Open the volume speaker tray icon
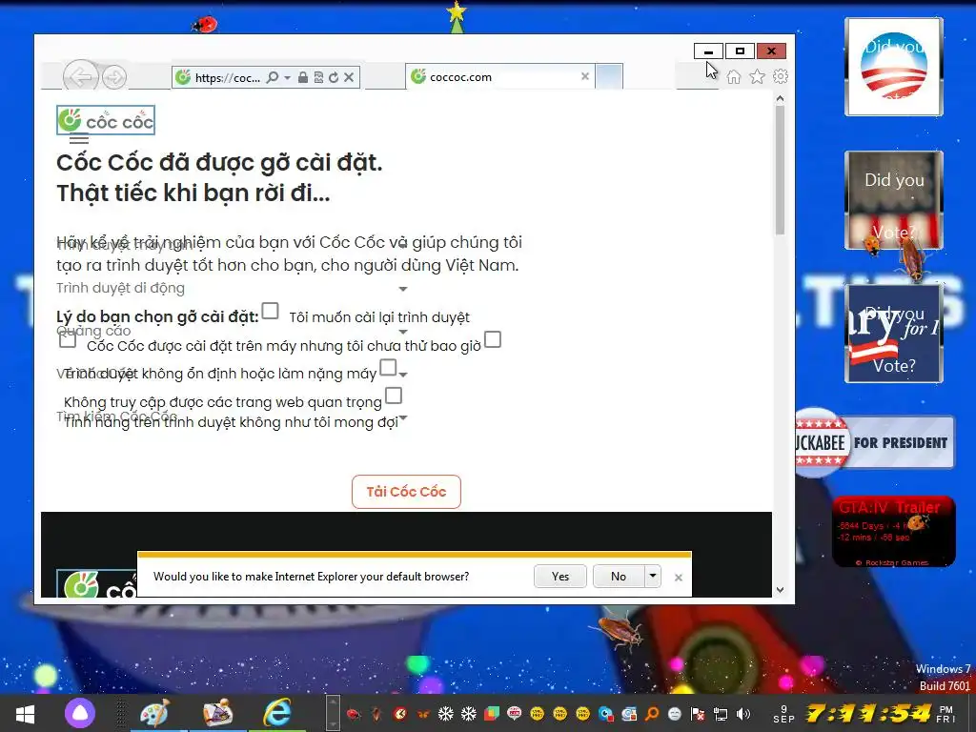976x732 pixels. [x=743, y=714]
